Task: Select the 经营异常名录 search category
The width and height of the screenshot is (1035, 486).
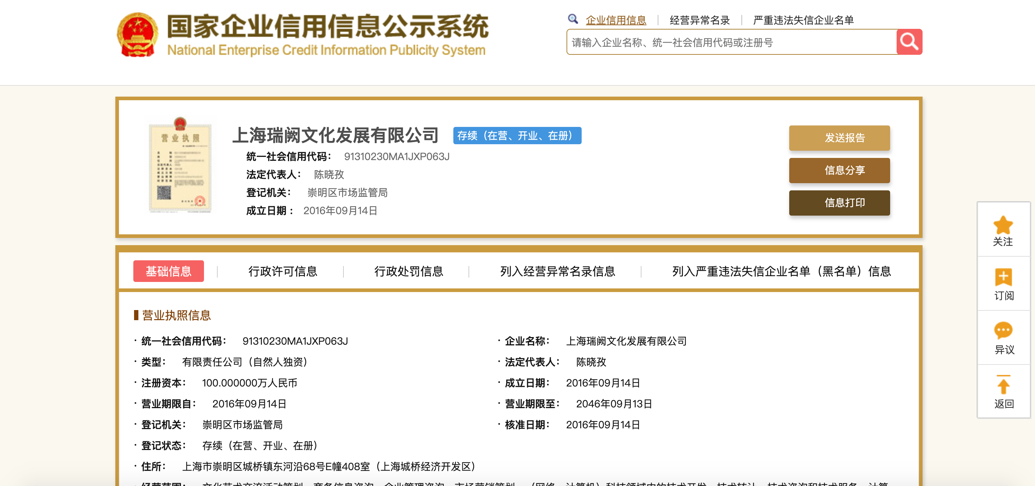Action: [x=699, y=20]
